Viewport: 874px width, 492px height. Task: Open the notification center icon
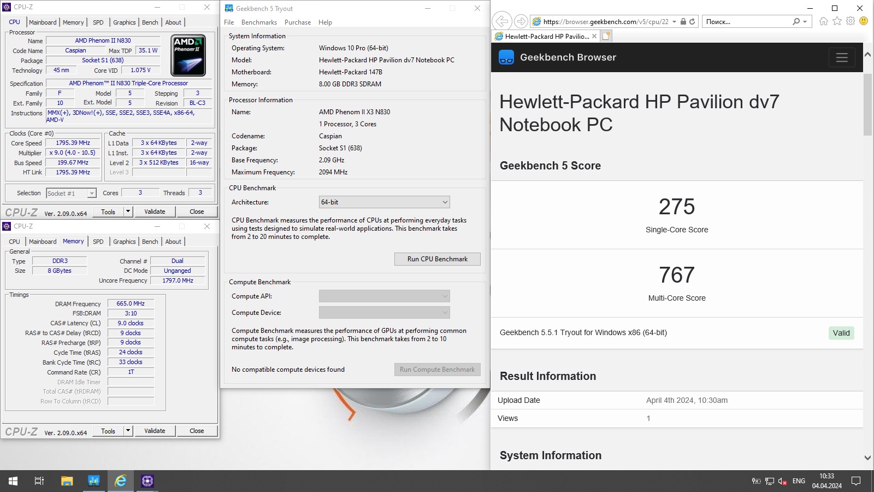click(856, 481)
